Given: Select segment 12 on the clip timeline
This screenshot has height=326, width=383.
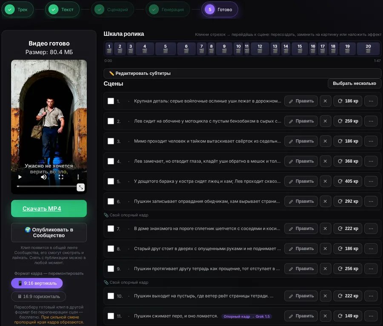Looking at the screenshot, I should point(260,49).
